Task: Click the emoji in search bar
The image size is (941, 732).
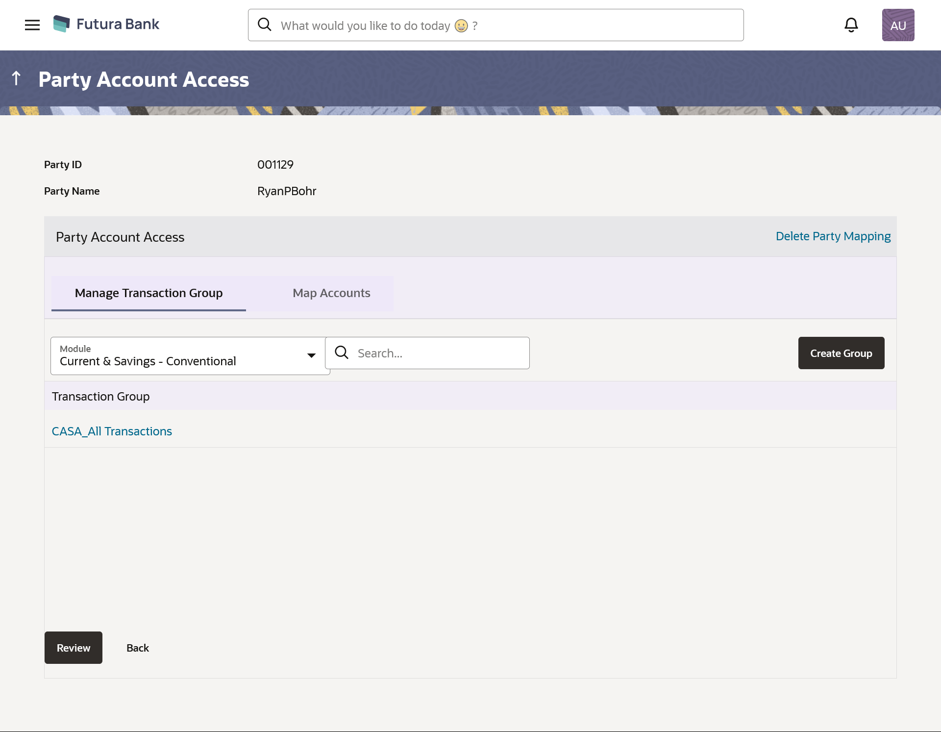Action: click(x=461, y=25)
